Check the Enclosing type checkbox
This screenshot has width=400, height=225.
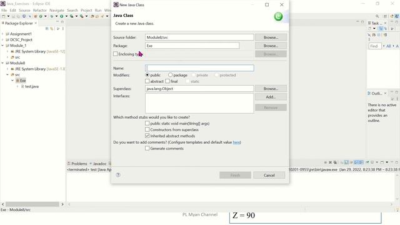pos(116,54)
